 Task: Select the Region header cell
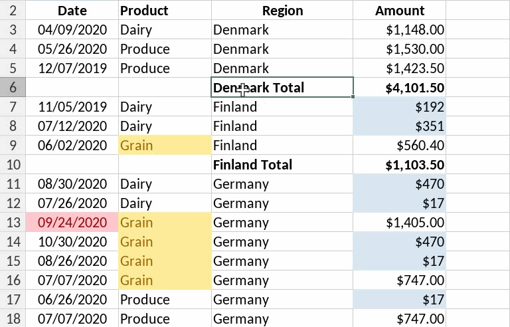click(282, 11)
